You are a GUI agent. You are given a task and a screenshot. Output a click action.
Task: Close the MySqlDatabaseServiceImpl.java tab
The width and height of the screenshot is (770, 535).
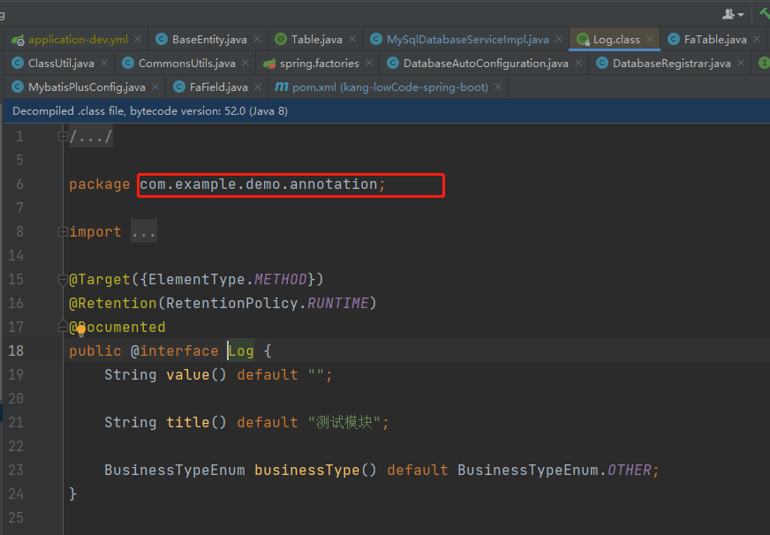pyautogui.click(x=559, y=39)
